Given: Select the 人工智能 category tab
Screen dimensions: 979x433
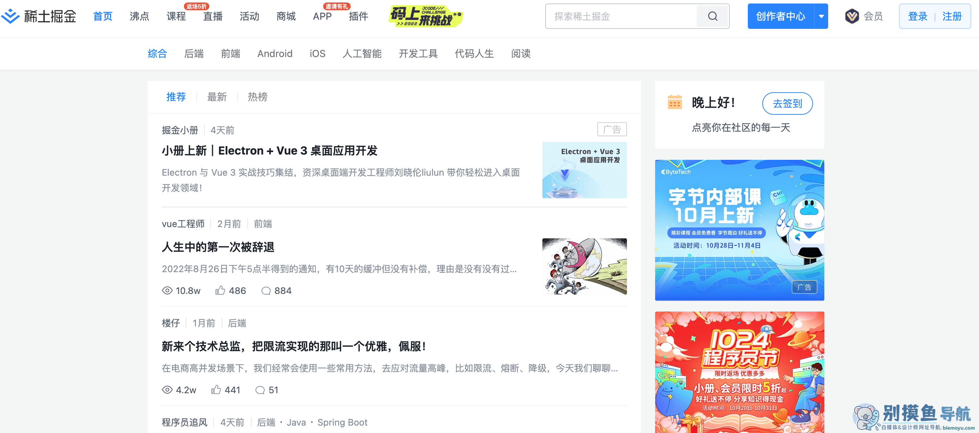Looking at the screenshot, I should [x=362, y=54].
